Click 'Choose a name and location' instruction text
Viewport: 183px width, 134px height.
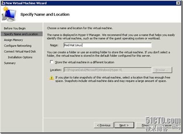[80, 28]
